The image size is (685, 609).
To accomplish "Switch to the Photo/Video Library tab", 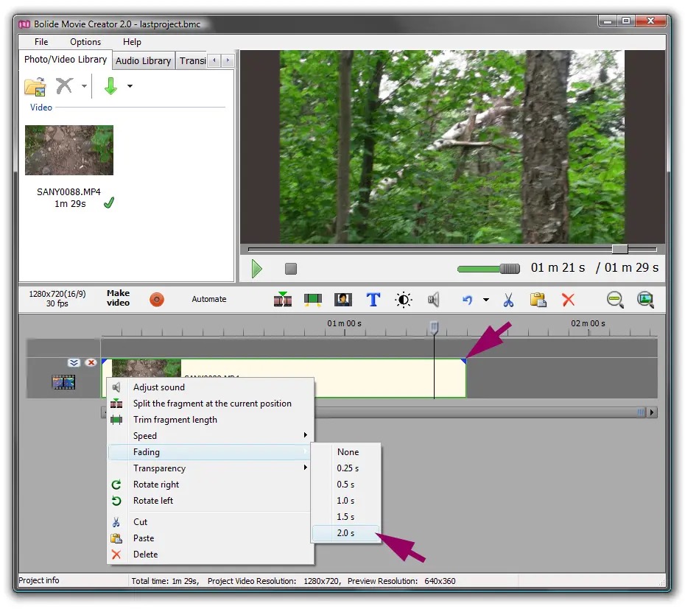I will (x=65, y=60).
